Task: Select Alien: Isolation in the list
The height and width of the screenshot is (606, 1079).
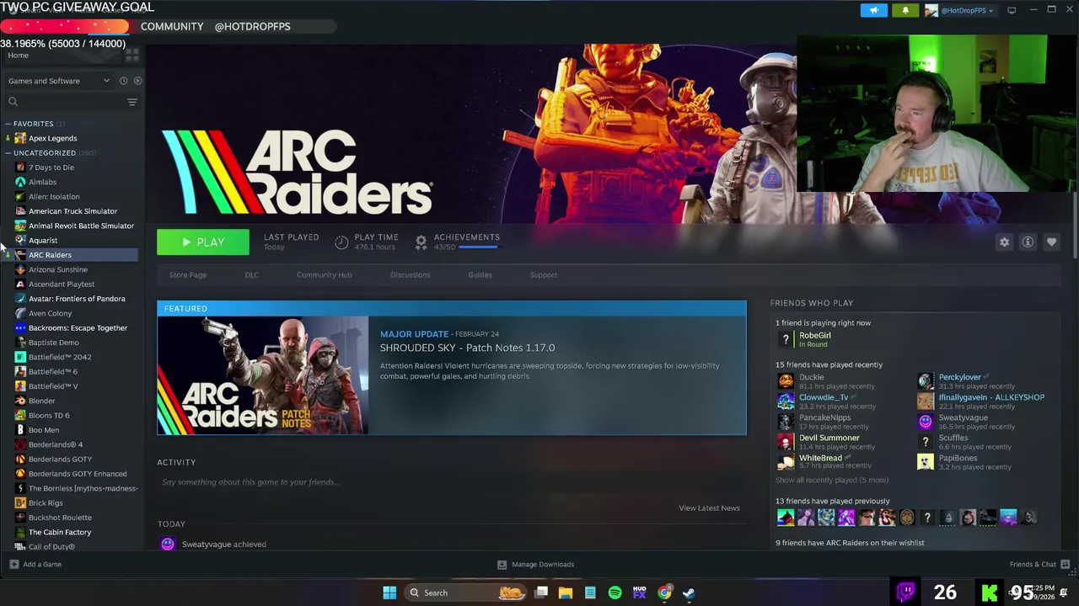Action: (54, 197)
